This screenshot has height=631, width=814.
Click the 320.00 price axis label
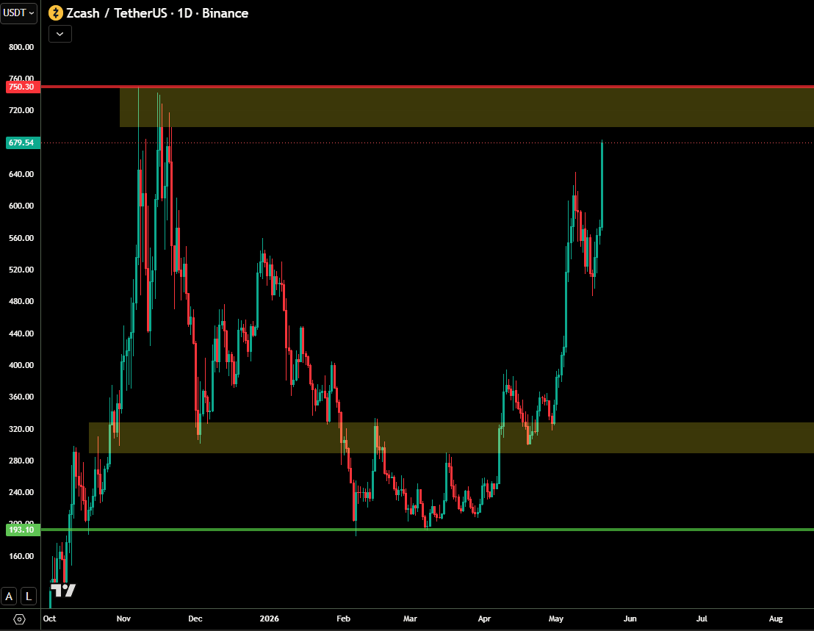[x=21, y=428]
